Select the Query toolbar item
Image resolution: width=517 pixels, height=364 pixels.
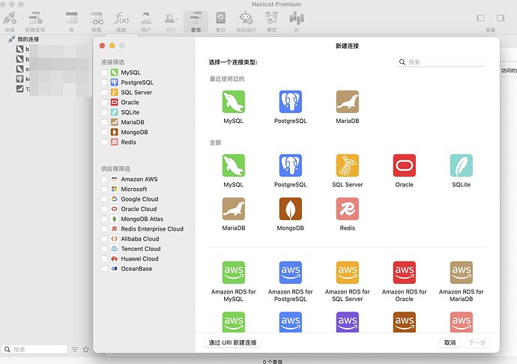coord(196,22)
